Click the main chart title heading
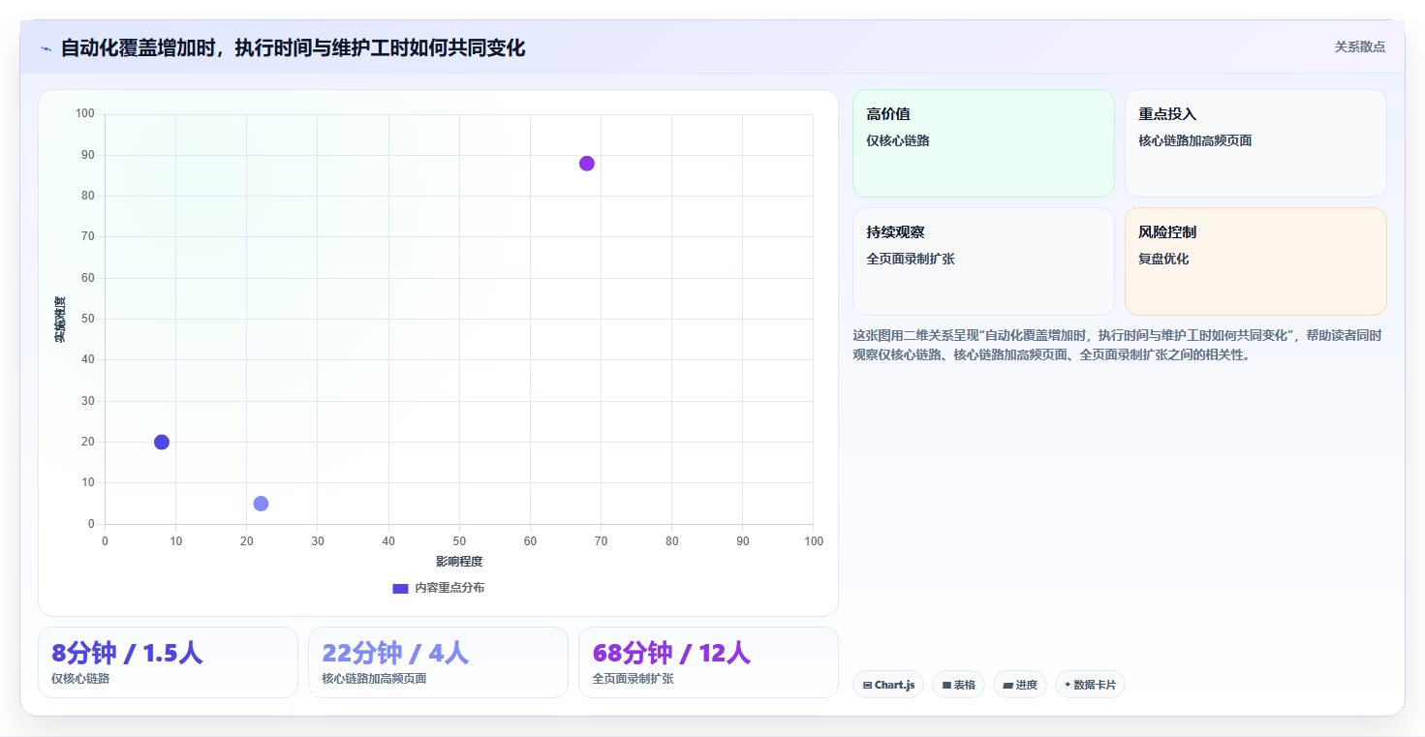This screenshot has height=737, width=1425. click(x=293, y=47)
